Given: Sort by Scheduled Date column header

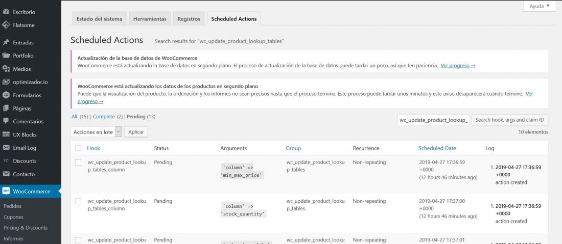Looking at the screenshot, I should coord(437,148).
